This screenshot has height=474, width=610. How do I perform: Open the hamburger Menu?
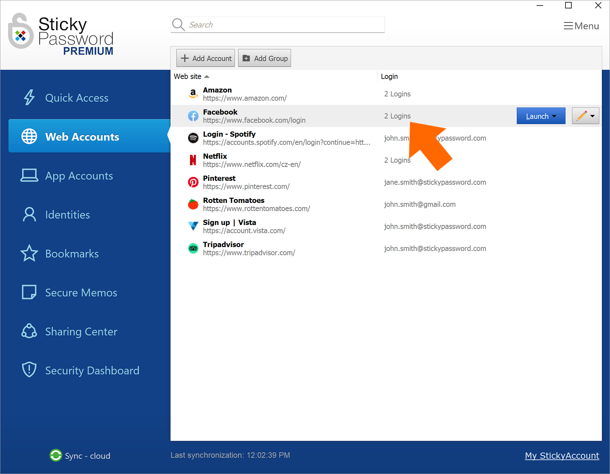(x=581, y=26)
